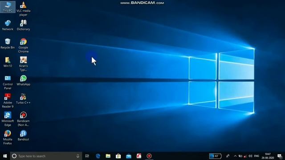
Task: Select Google Chrome desktop shortcut
Action: click(x=23, y=45)
